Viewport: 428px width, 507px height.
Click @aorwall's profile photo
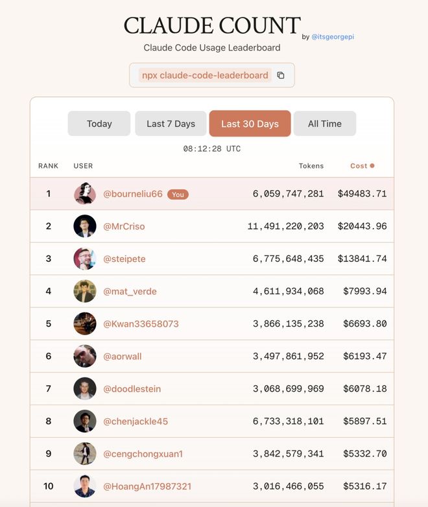coord(85,356)
